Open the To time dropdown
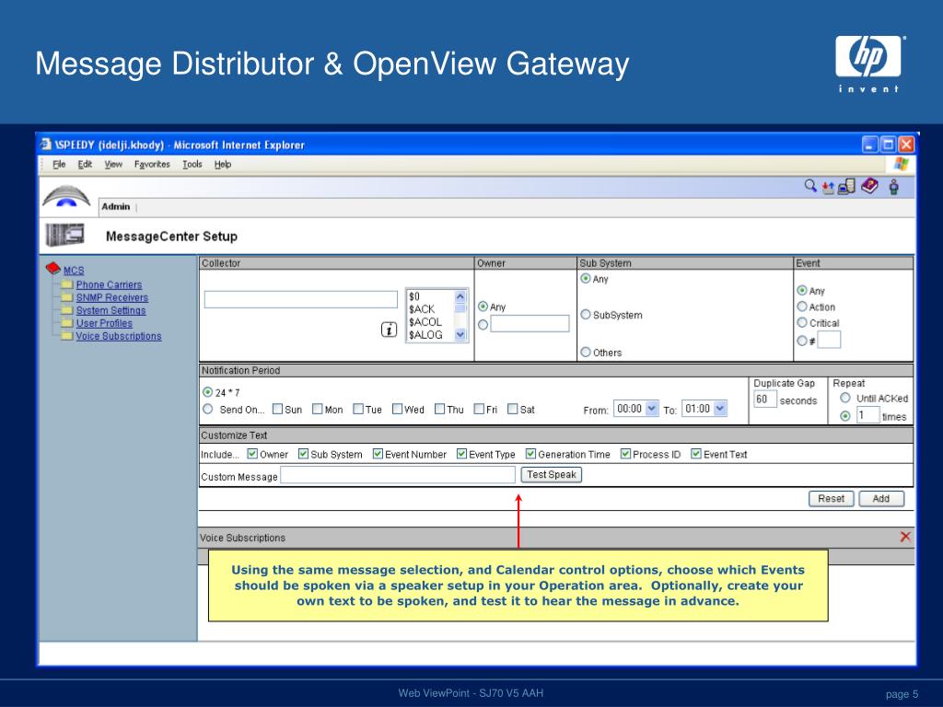943x707 pixels. point(720,408)
